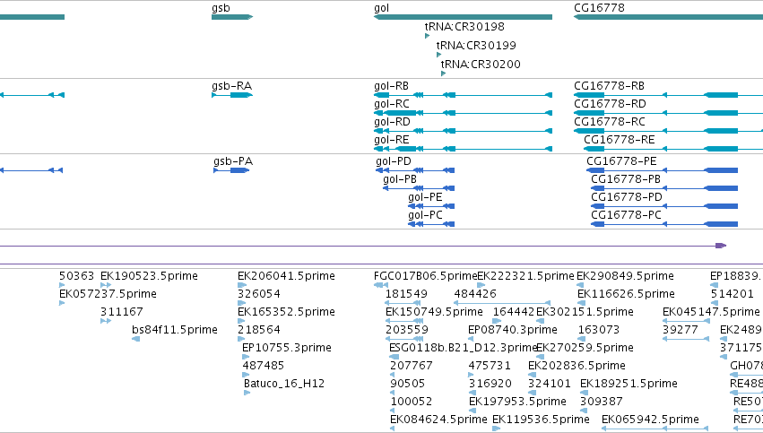Select the 39277 feature label
The height and width of the screenshot is (433, 763).
(681, 330)
